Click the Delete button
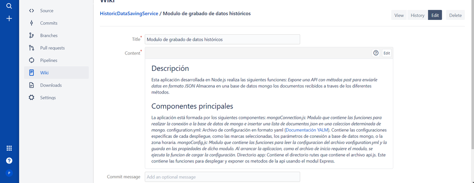 coord(455,15)
